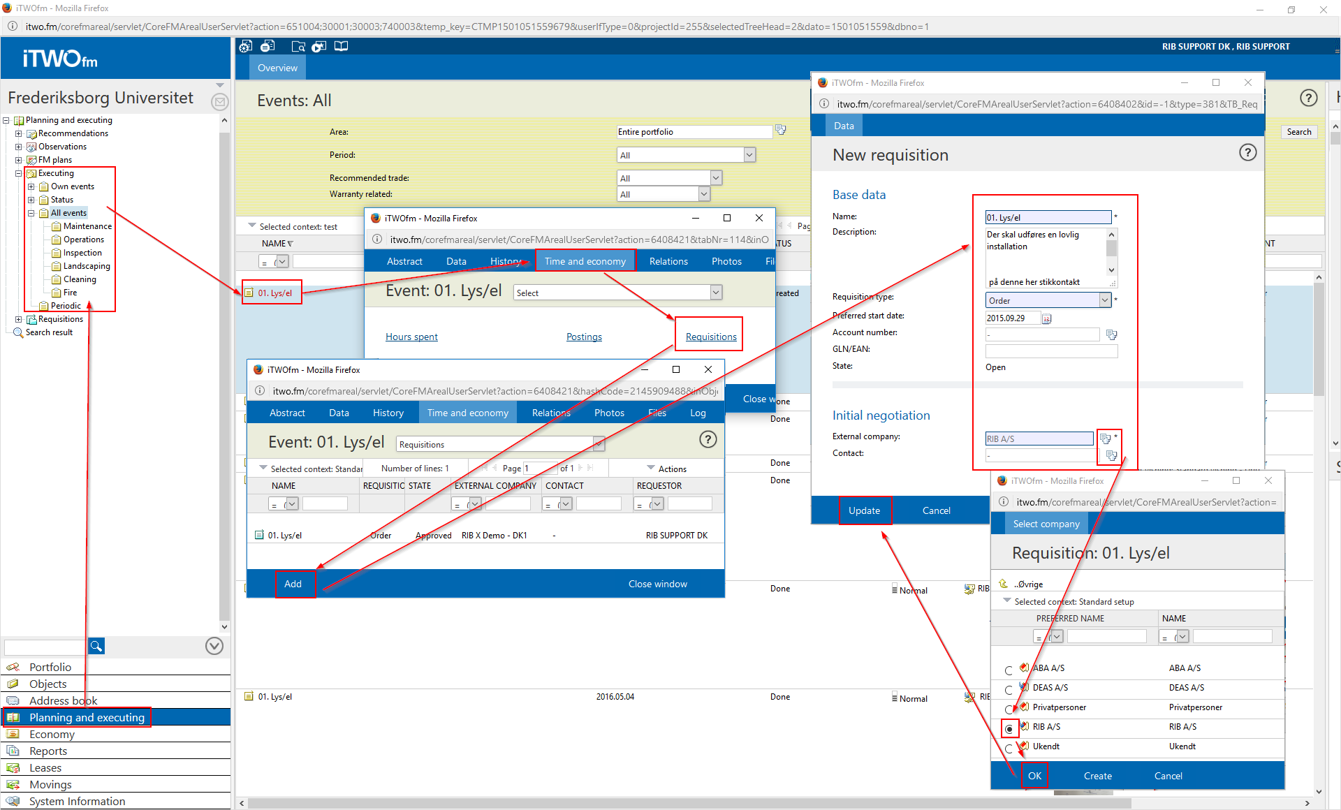1341x810 pixels.
Task: Open the Hours spent link
Action: 411,337
